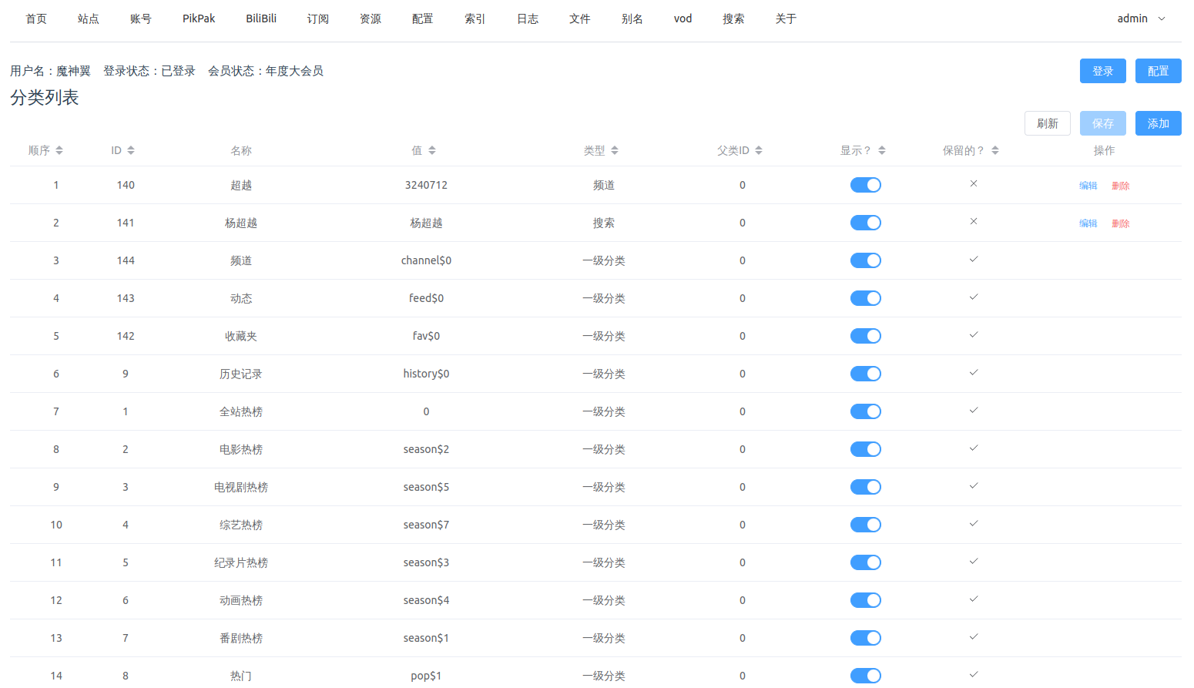Sort by the 保留的？ column
1194x688 pixels.
click(x=971, y=150)
